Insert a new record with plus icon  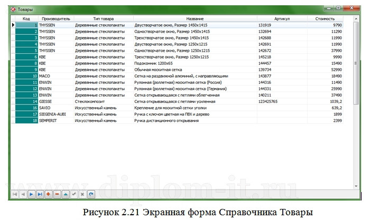tap(49, 194)
